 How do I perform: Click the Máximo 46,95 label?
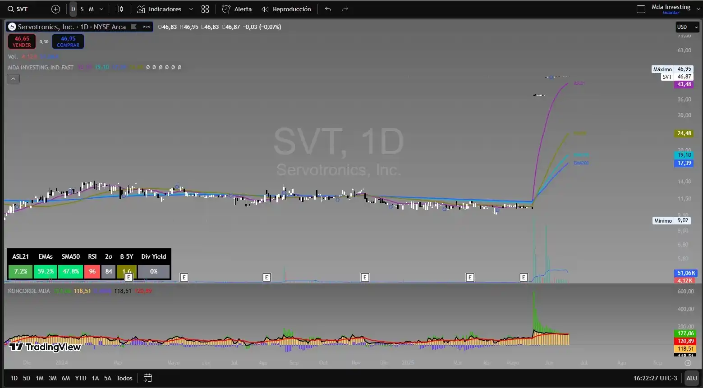(x=672, y=69)
